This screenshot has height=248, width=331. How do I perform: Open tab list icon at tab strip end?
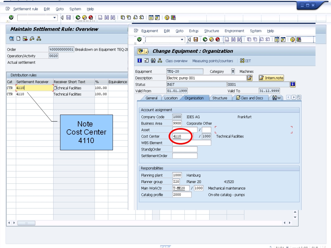299,97
